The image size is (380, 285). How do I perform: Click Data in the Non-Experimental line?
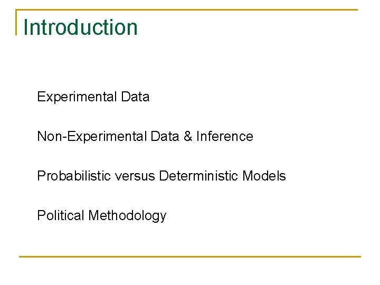165,137
